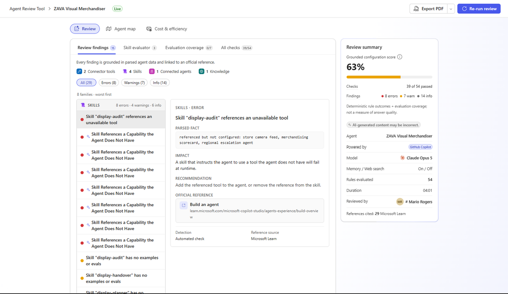Click the blue Connector tools icon
The width and height of the screenshot is (508, 294).
(79, 72)
